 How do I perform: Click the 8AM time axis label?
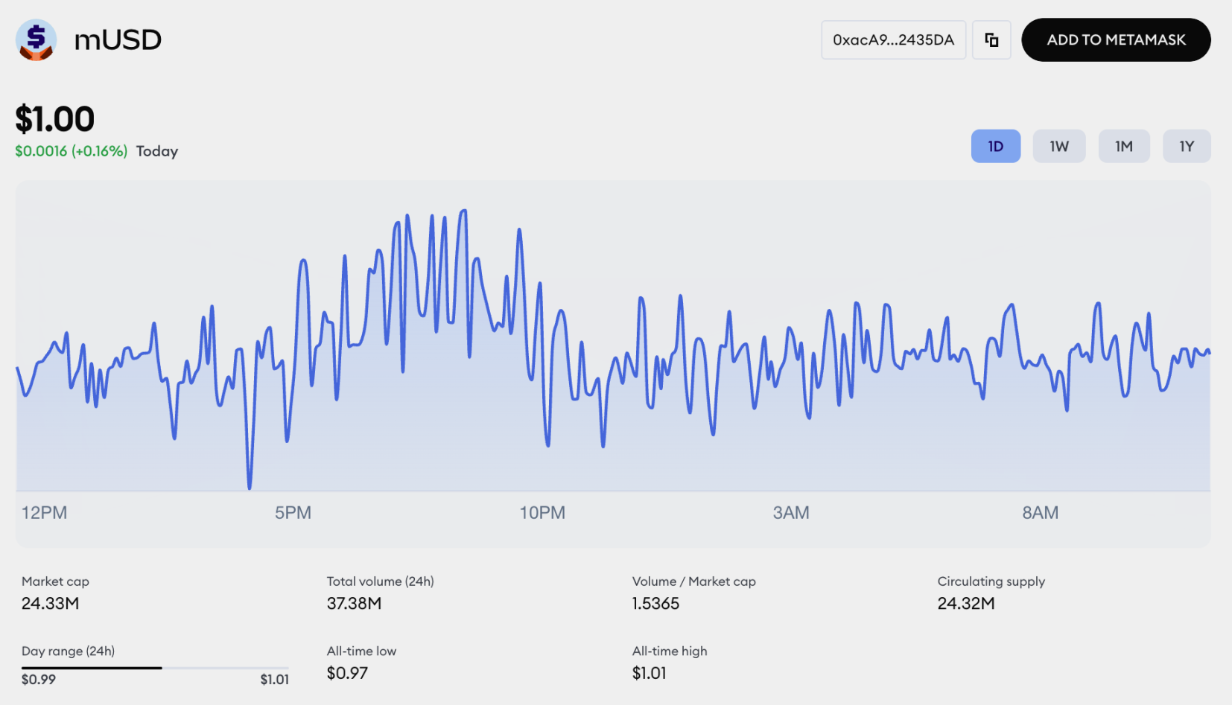[x=1040, y=513]
